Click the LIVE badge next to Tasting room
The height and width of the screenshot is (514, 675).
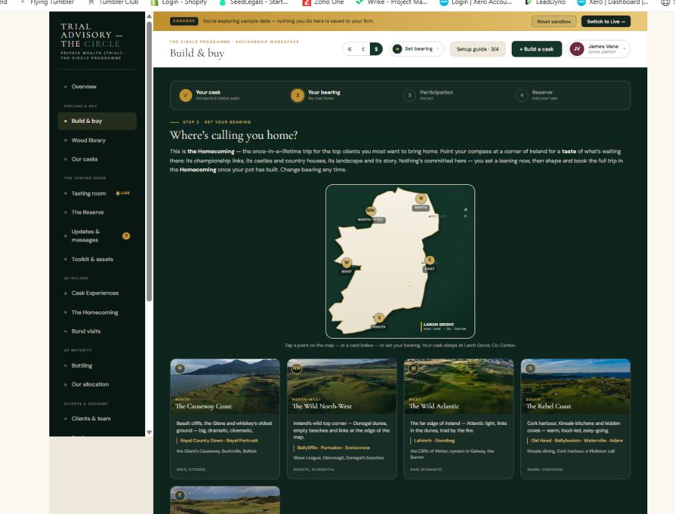pos(123,193)
